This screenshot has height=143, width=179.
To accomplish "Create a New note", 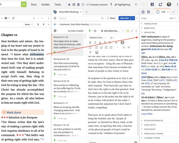I will [x=124, y=18].
